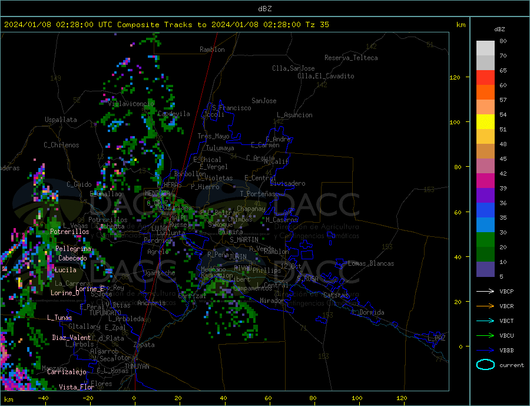Click the 100 tick on bottom km axis
Screen dimensions: 530x406
coord(357,398)
